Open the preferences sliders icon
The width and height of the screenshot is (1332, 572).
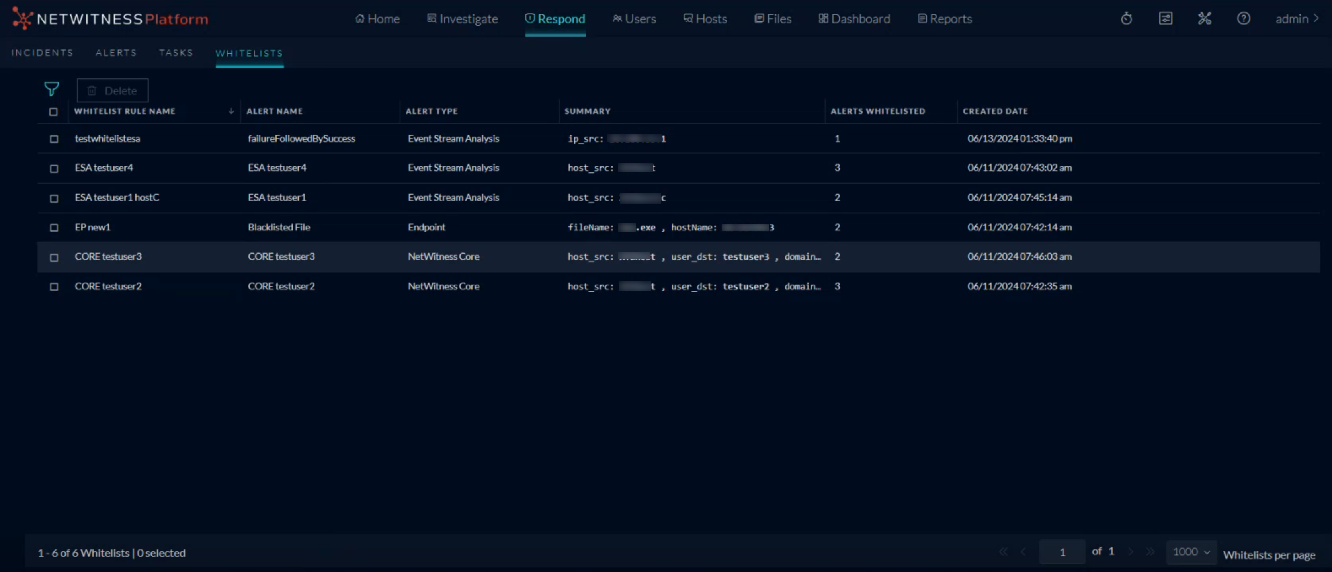(1166, 18)
